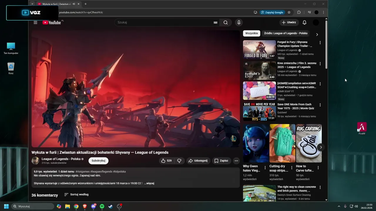Click Zapytaj Google lens button

point(272,12)
